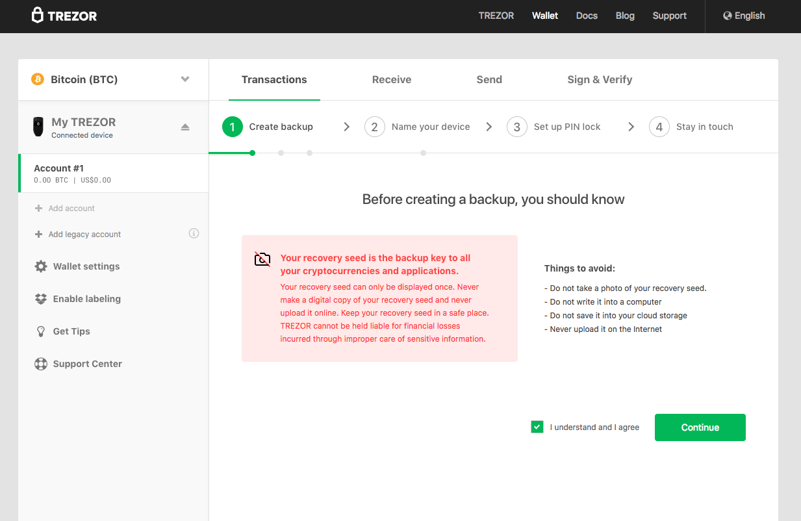Open Wallet settings
This screenshot has width=801, height=521.
click(x=86, y=266)
